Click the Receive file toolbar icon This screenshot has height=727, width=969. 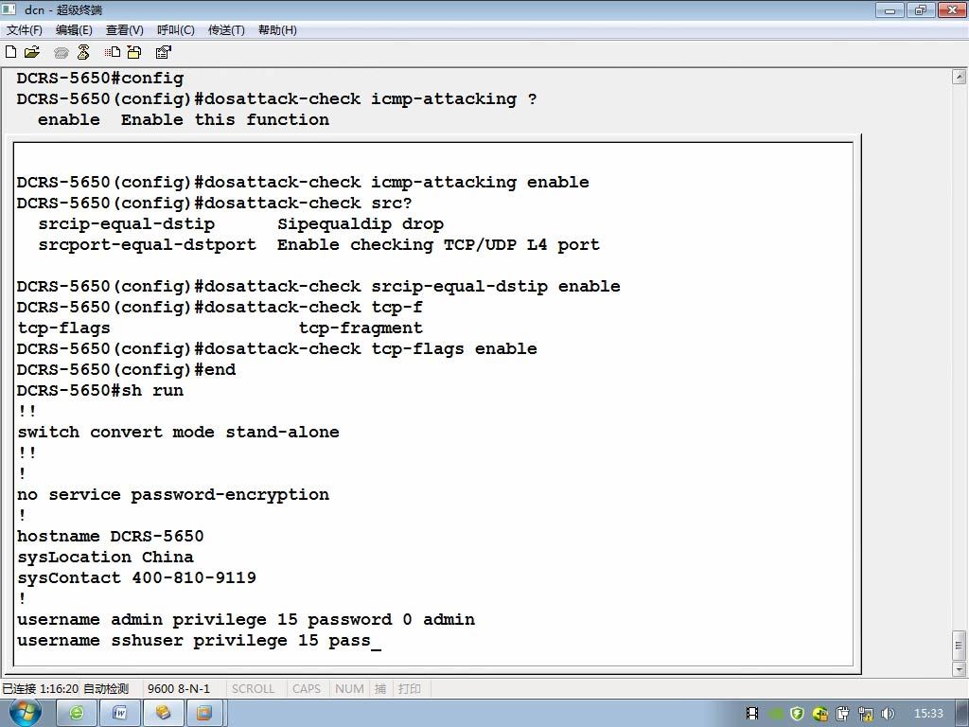(134, 52)
